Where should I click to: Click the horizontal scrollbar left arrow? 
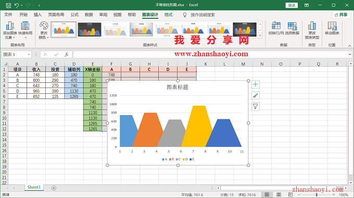click(218, 188)
